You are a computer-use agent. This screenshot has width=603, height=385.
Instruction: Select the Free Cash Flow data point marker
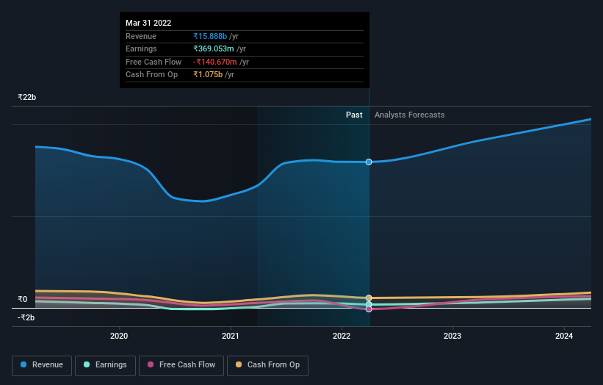click(369, 309)
